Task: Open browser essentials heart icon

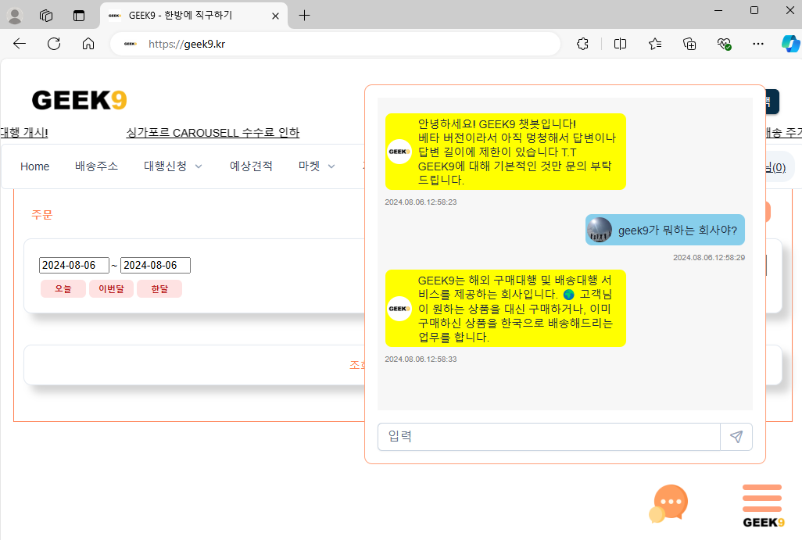Action: coord(724,44)
